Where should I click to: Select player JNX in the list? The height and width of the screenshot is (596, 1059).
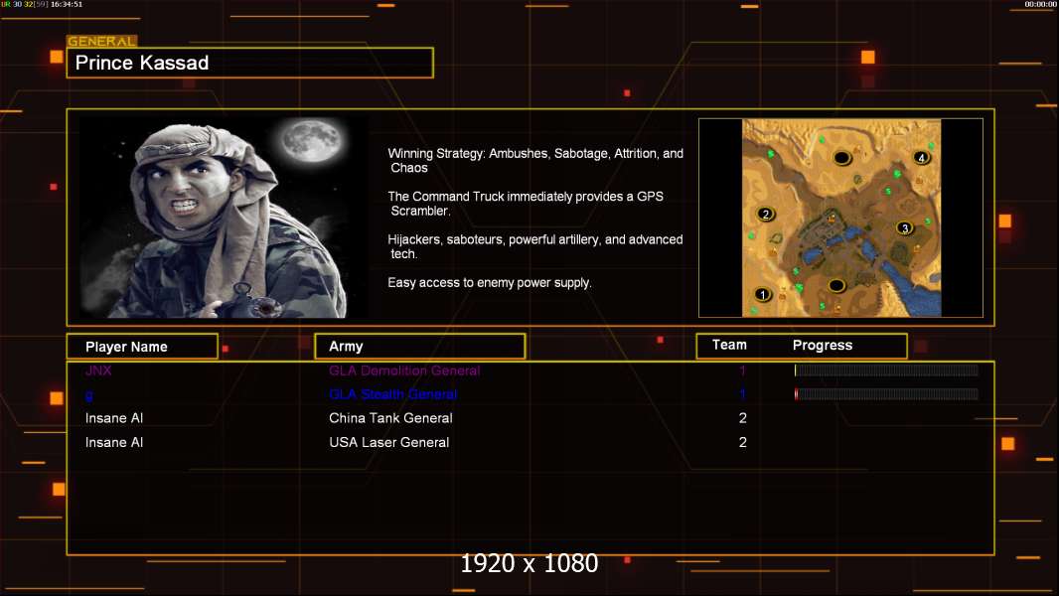pos(98,371)
